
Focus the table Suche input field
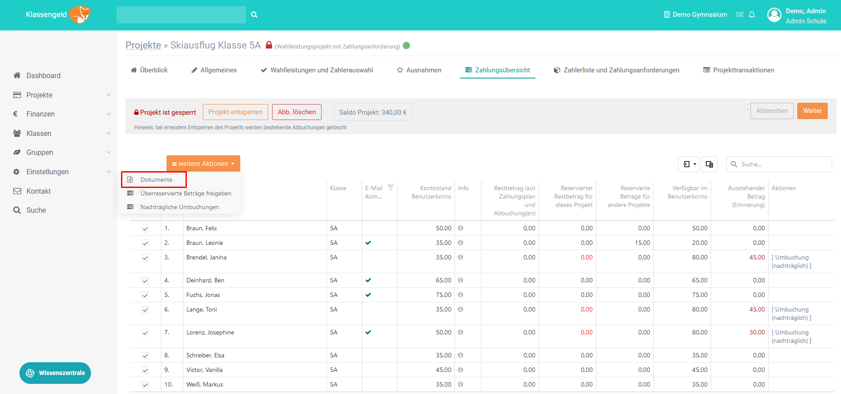[779, 164]
